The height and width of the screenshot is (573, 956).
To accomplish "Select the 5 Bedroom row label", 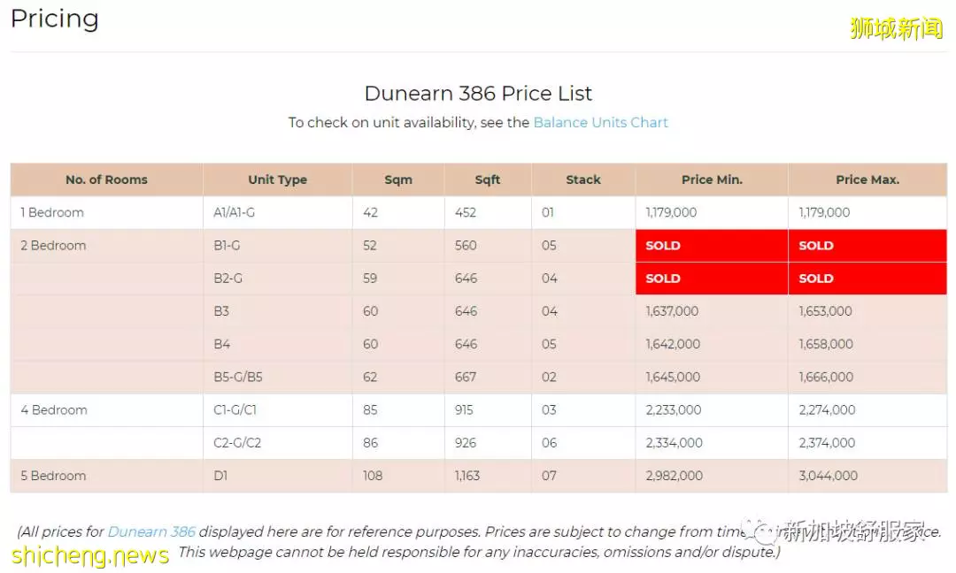I will point(53,476).
